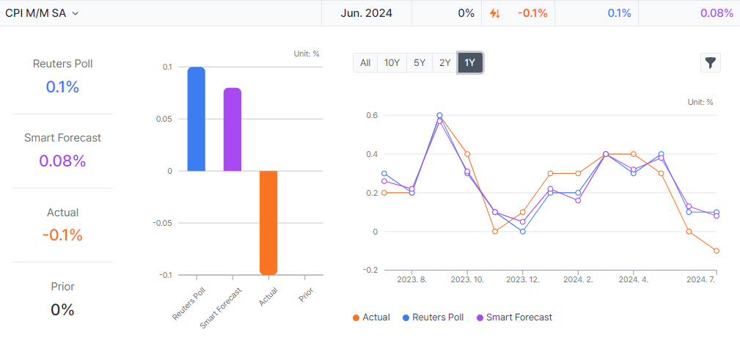
Task: Click the Jun. 2024 date cell
Action: [367, 13]
